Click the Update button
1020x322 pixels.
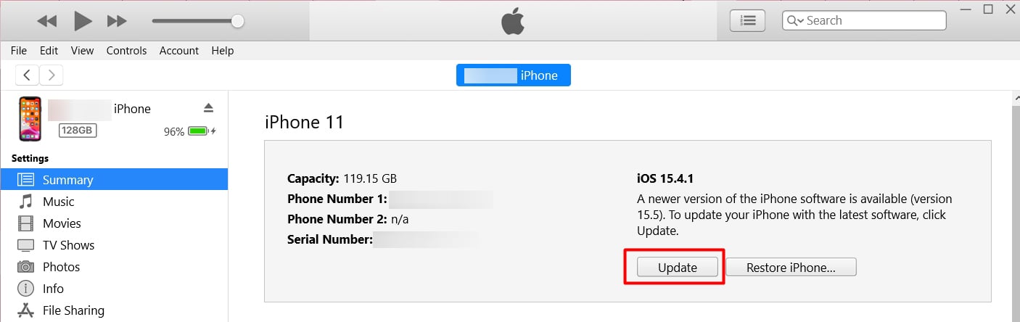pyautogui.click(x=677, y=268)
